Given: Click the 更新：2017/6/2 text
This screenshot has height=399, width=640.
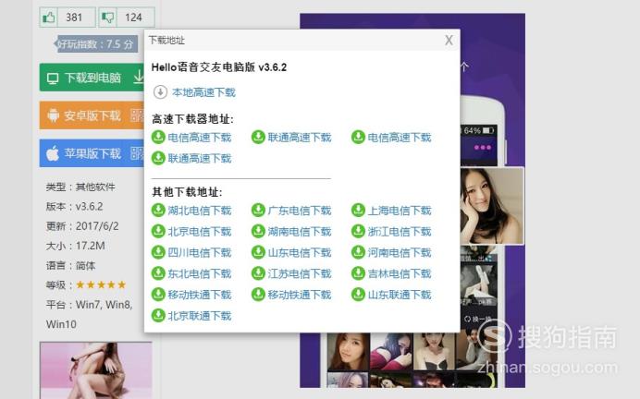Looking at the screenshot, I should click(82, 226).
